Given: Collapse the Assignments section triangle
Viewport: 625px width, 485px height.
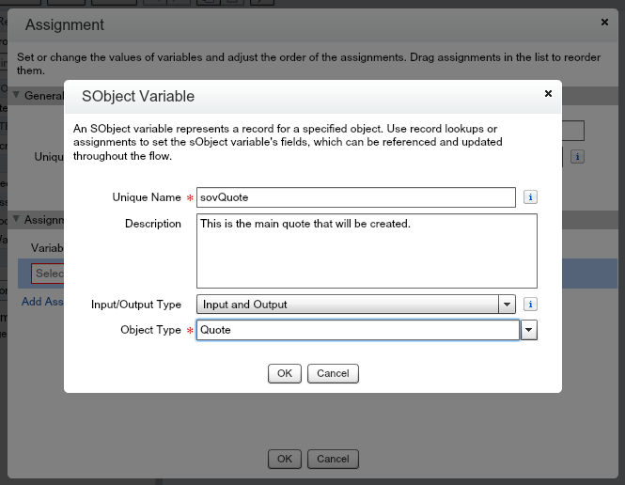Looking at the screenshot, I should point(16,220).
